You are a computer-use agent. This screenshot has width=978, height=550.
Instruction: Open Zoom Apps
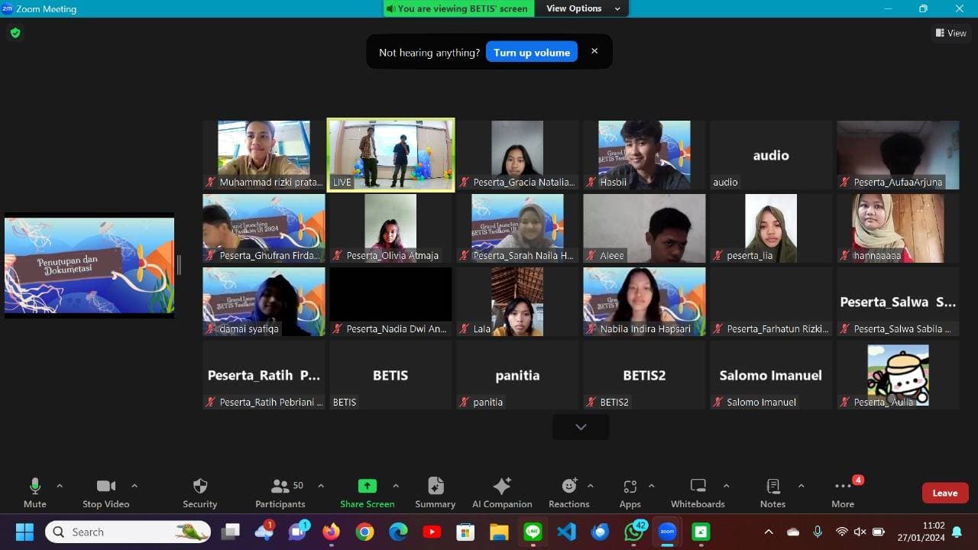click(x=630, y=493)
